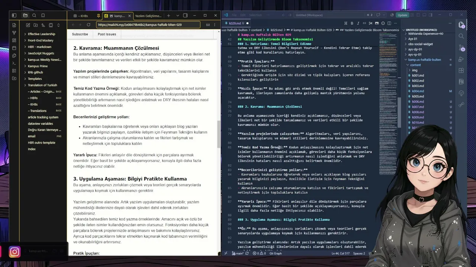Open Obsidian bookmarks icon
The image size is (476, 267).
tap(43, 16)
